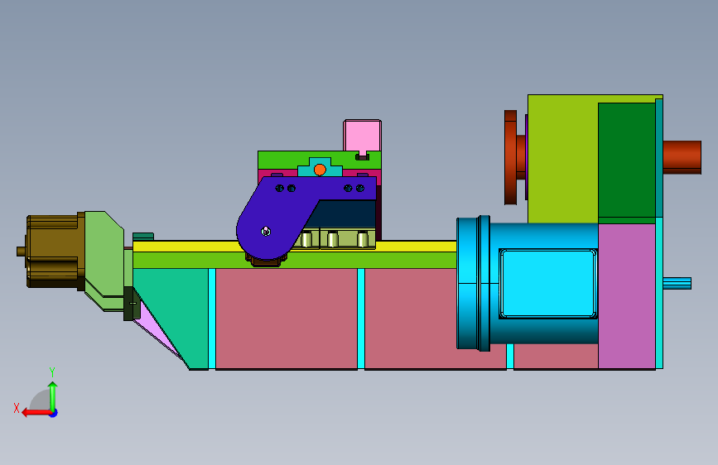Select the left rose-colored base panel
This screenshot has height=465, width=718.
[x=287, y=319]
